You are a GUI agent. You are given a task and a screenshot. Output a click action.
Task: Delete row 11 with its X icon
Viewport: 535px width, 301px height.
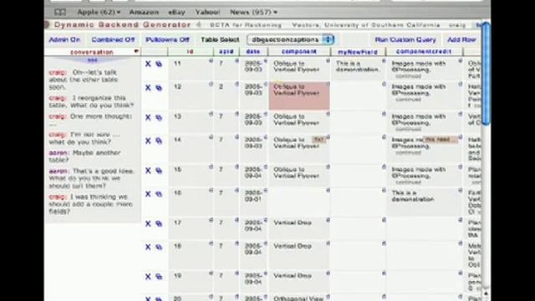148,64
